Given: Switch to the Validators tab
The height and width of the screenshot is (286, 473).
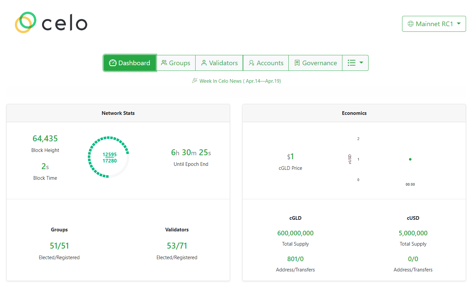Looking at the screenshot, I should [x=219, y=63].
